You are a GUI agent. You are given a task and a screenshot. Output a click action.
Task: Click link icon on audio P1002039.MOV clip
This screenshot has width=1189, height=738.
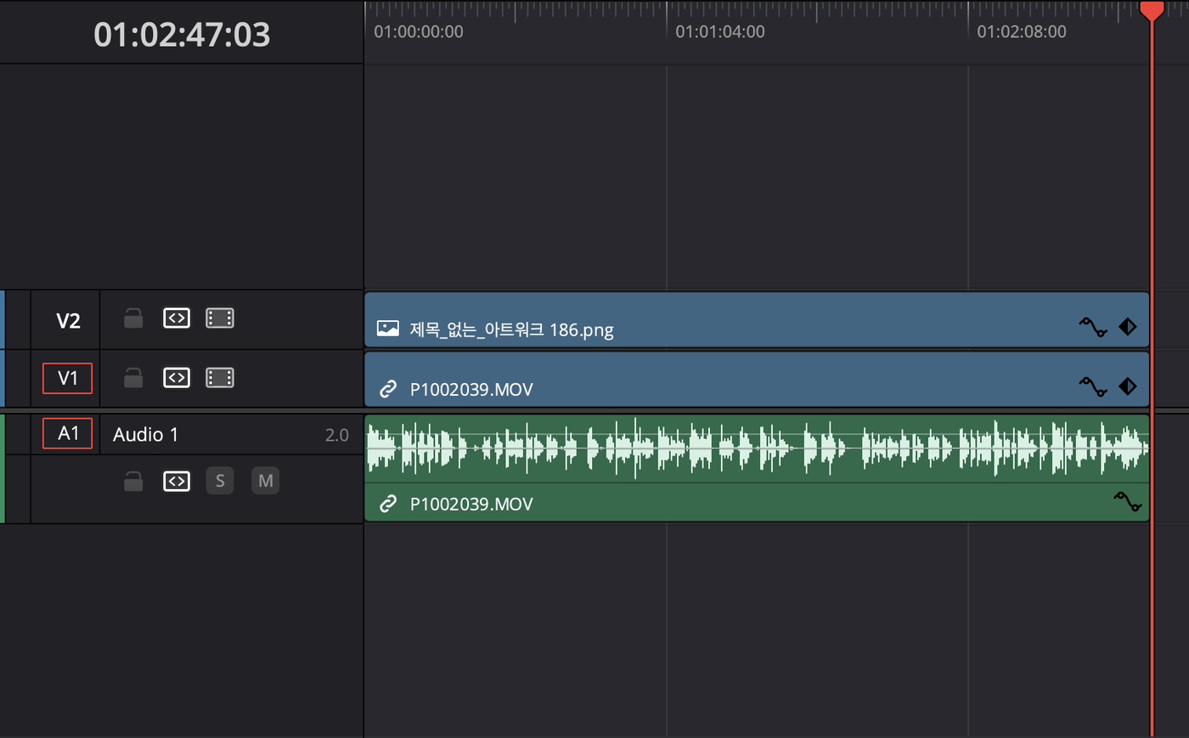click(388, 504)
